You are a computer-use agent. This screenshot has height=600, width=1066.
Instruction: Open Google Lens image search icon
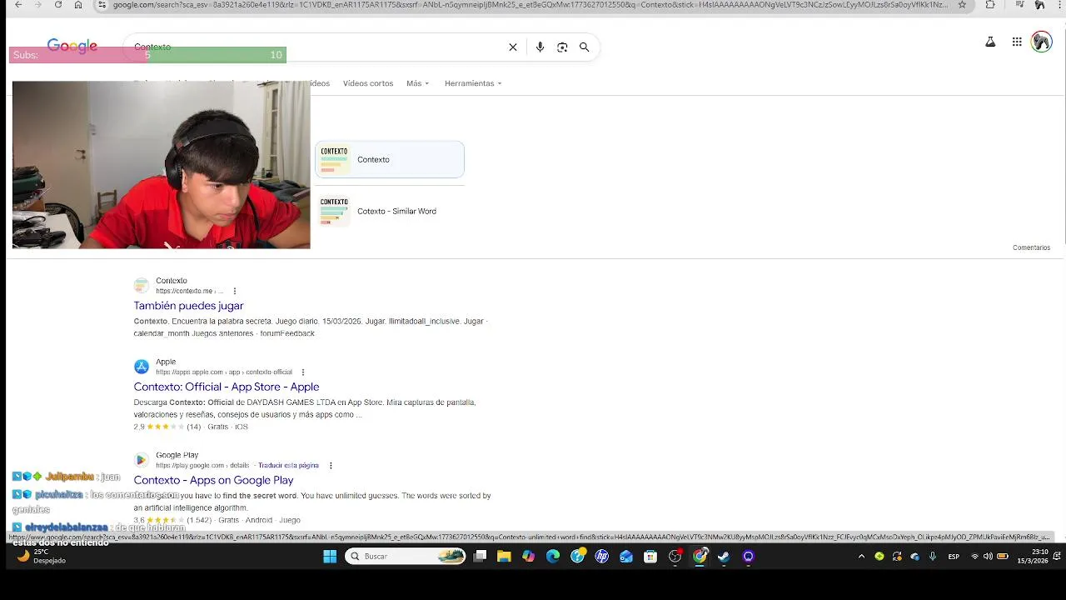pyautogui.click(x=562, y=47)
